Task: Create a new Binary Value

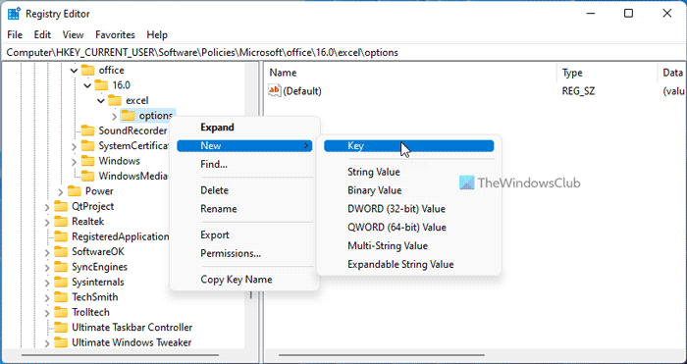Action: [x=409, y=190]
